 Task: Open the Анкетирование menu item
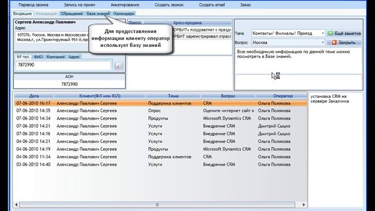coord(125,5)
